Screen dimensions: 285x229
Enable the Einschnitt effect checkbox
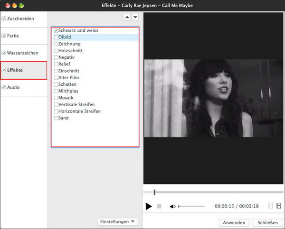coord(56,71)
